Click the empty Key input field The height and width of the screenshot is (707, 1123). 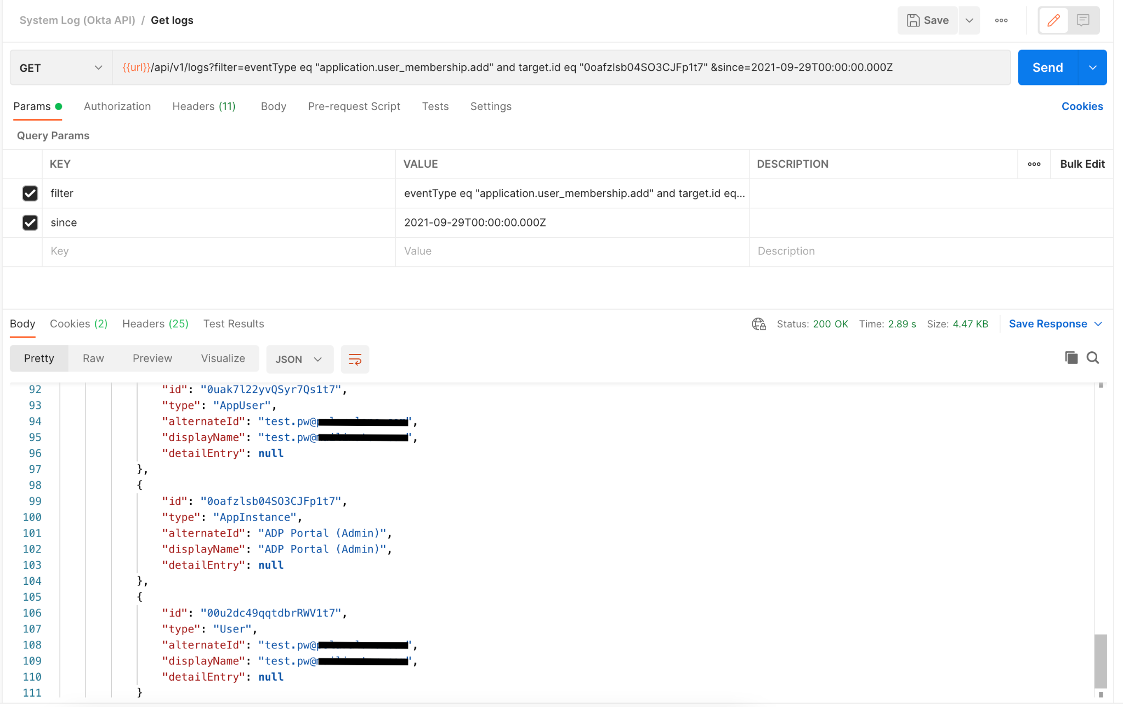pyautogui.click(x=218, y=251)
